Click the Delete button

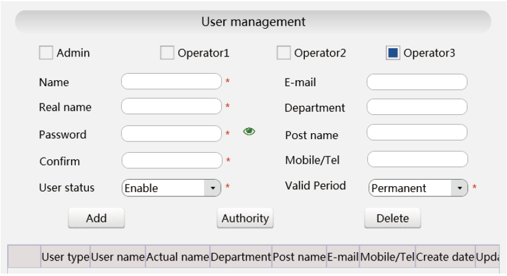(392, 218)
